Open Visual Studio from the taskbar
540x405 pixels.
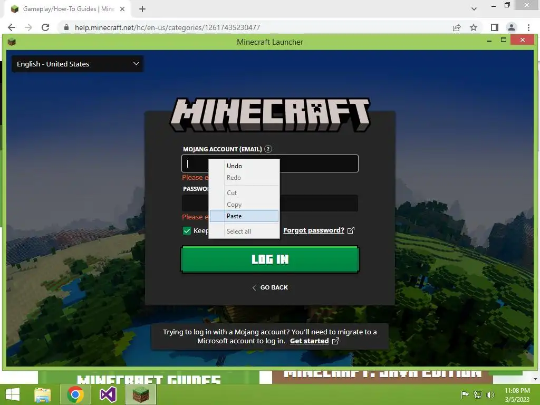[108, 394]
